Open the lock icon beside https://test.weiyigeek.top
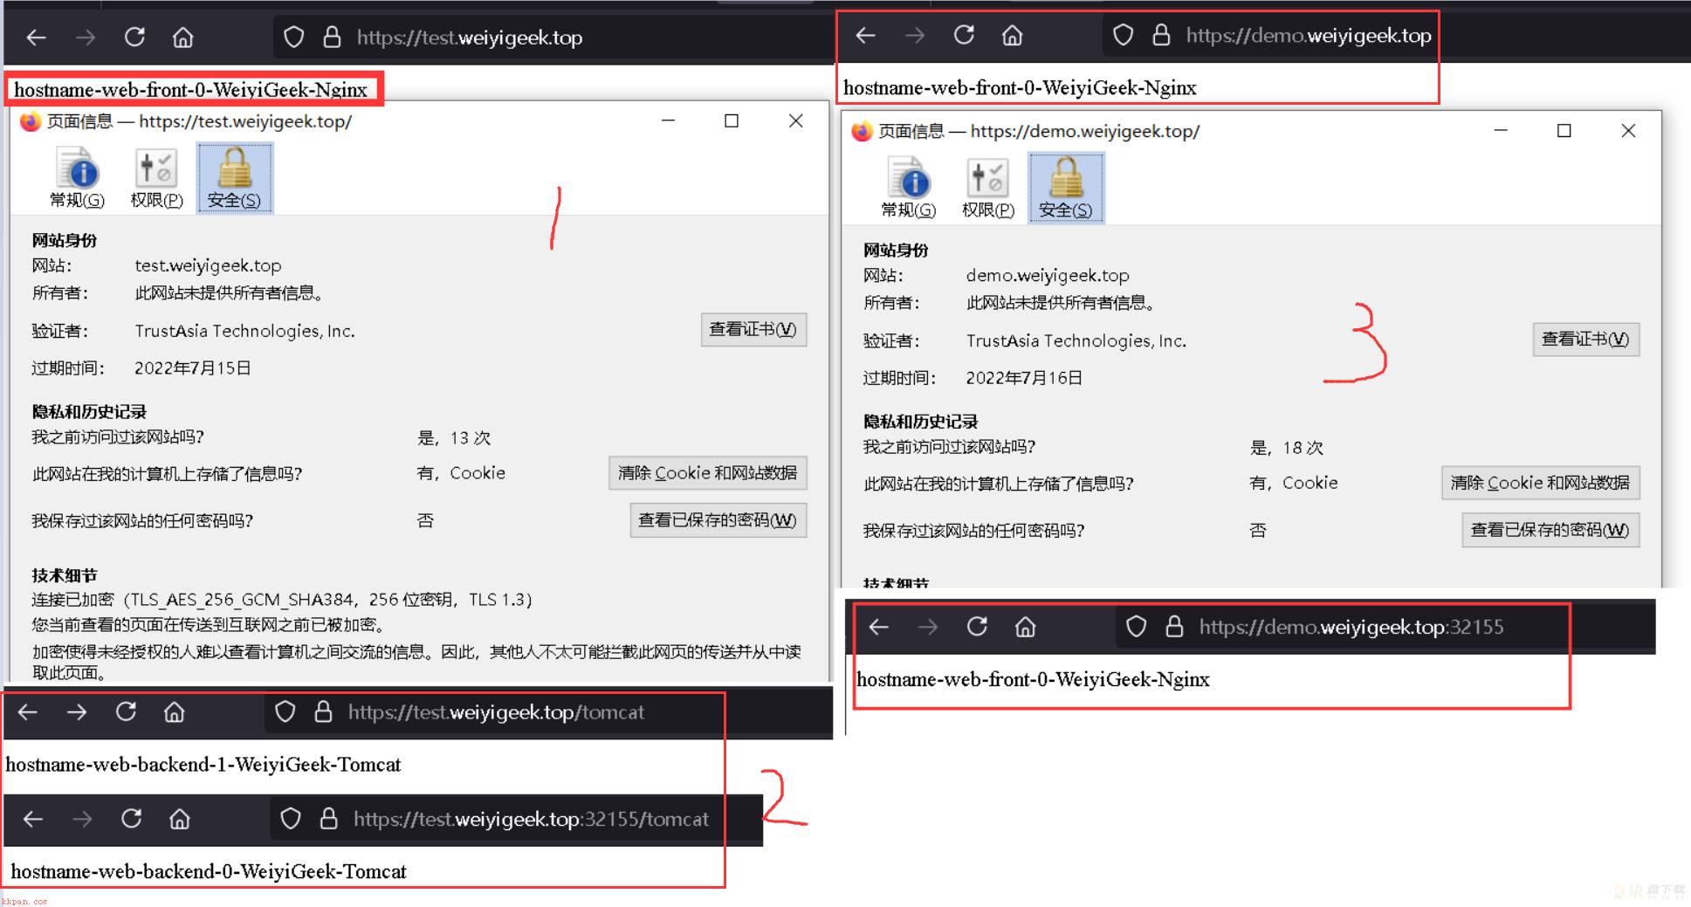The height and width of the screenshot is (907, 1691). pos(332,37)
